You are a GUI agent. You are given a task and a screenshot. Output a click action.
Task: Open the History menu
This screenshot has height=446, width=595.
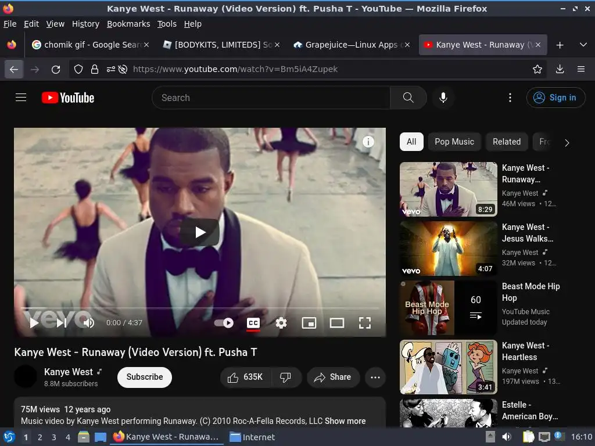click(x=86, y=24)
